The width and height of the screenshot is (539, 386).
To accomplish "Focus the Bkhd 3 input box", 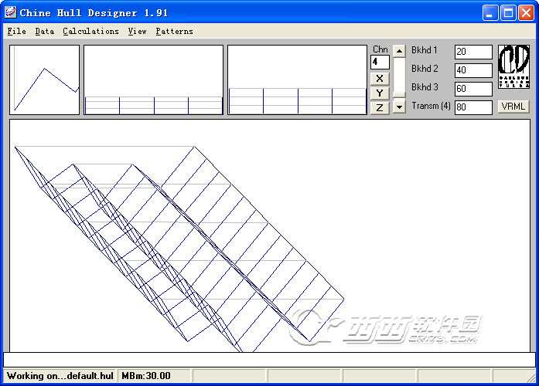I will pyautogui.click(x=473, y=89).
